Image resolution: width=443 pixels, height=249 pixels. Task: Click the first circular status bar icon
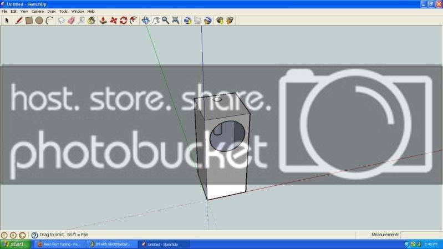click(4, 235)
